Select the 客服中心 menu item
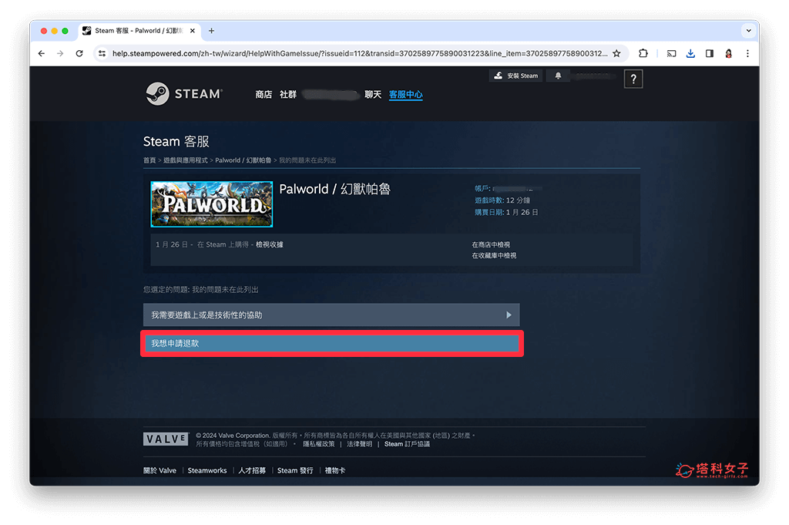Screen dimensions: 789x525 click(405, 94)
